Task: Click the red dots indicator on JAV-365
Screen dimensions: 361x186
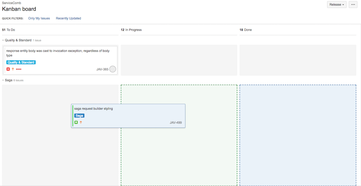Action: [19, 69]
